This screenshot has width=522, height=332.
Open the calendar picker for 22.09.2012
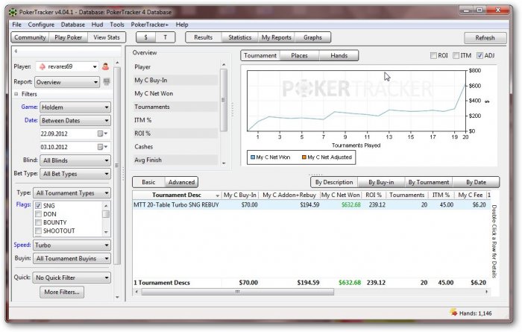[x=102, y=134]
